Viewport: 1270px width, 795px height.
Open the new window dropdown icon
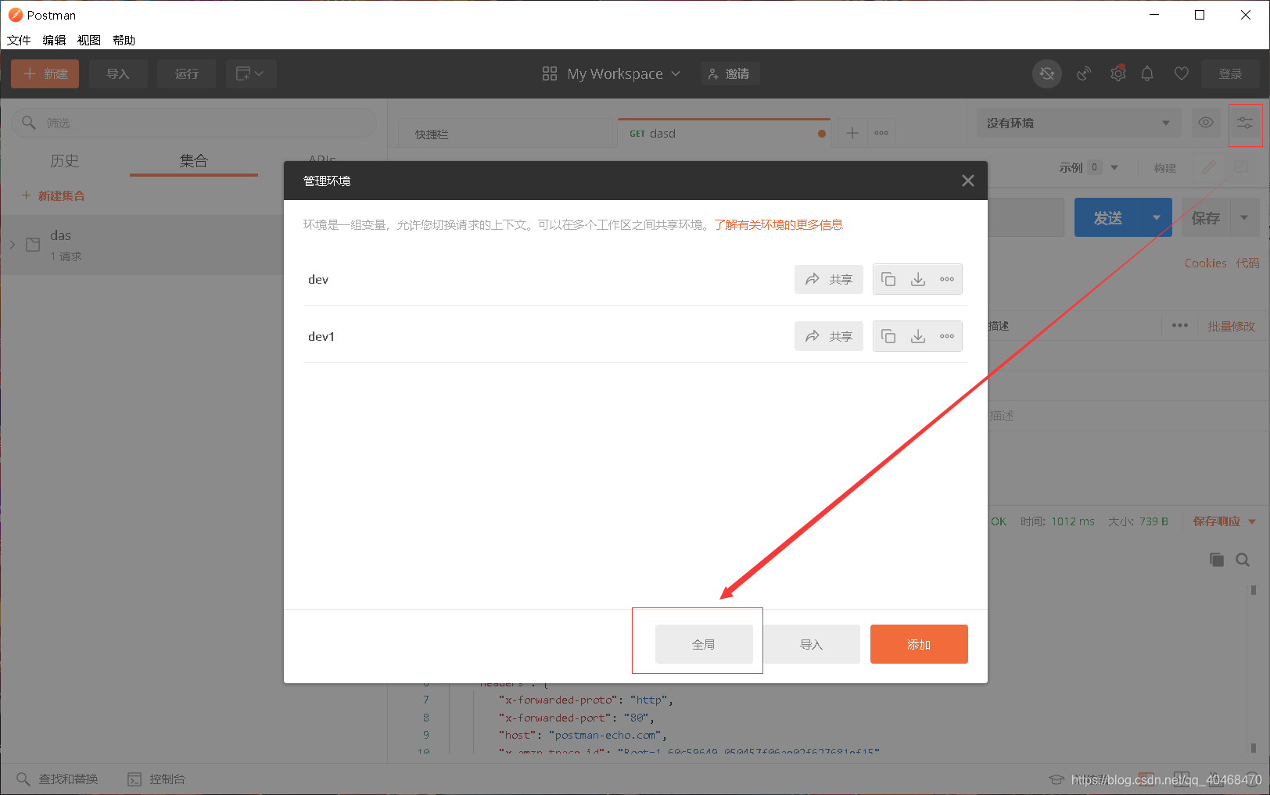click(x=251, y=73)
